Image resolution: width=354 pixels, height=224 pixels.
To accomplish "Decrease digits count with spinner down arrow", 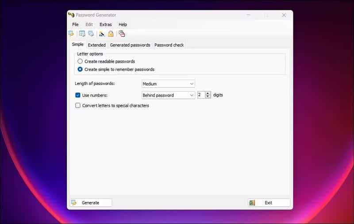I will [208, 97].
